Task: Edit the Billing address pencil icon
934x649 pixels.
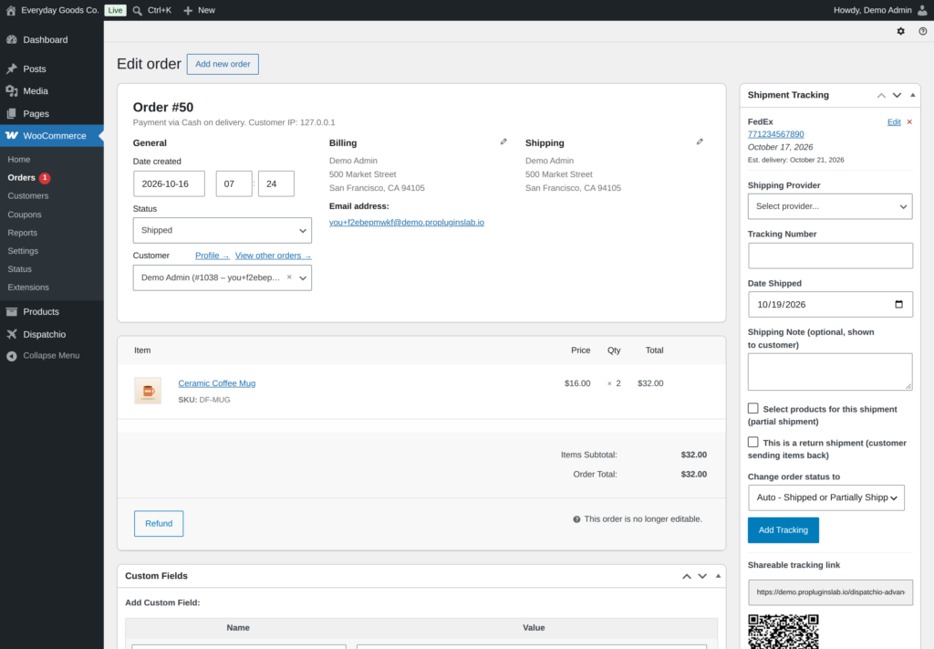Action: point(503,141)
